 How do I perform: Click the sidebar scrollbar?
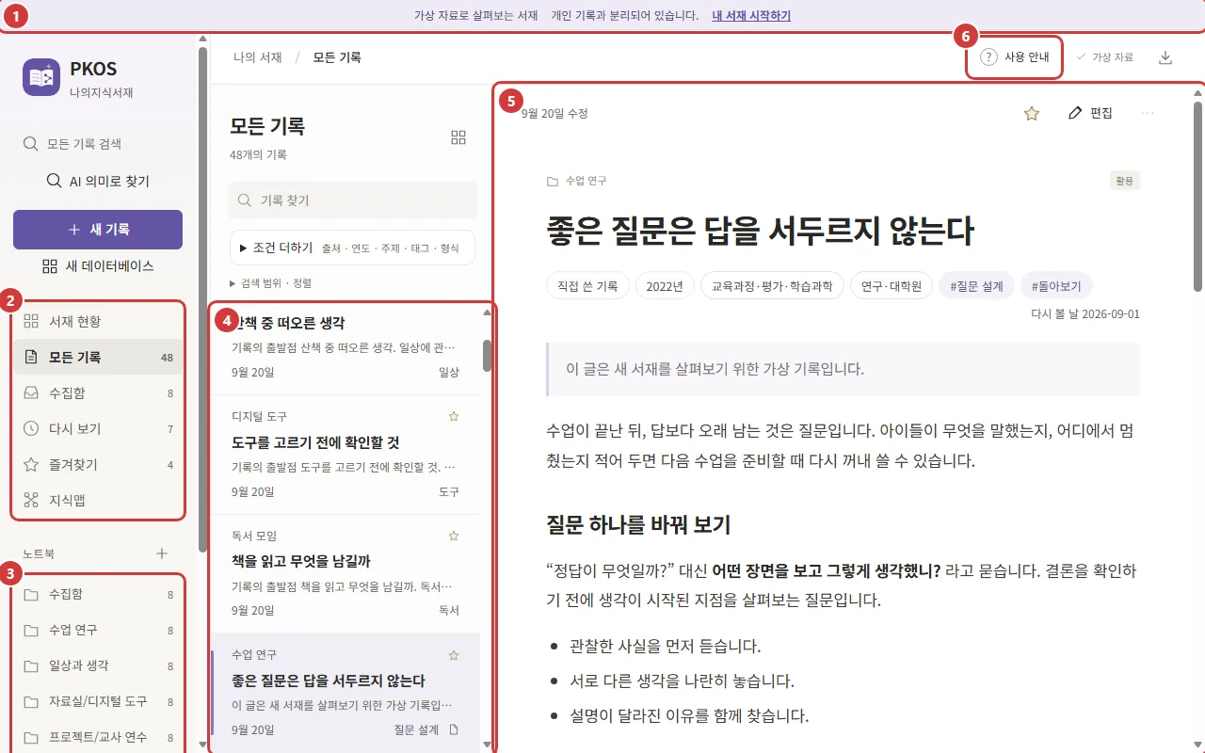pos(202,299)
